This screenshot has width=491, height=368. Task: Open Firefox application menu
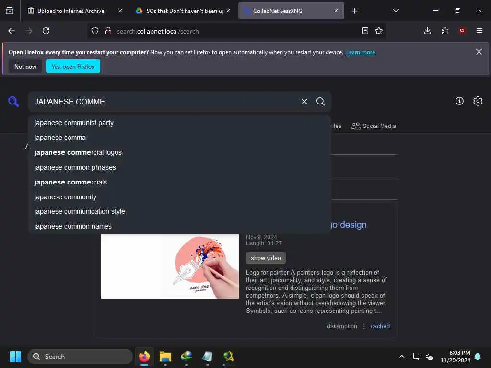[479, 31]
